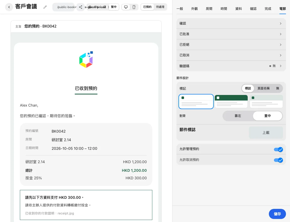The image size is (290, 222).
Task: Click the date time 2026-10-05 10:00 – 12:00
Action: (x=74, y=149)
